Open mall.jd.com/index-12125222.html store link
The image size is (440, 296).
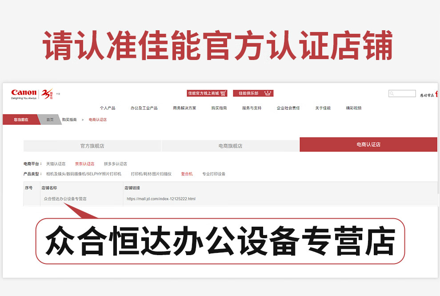[x=161, y=199]
